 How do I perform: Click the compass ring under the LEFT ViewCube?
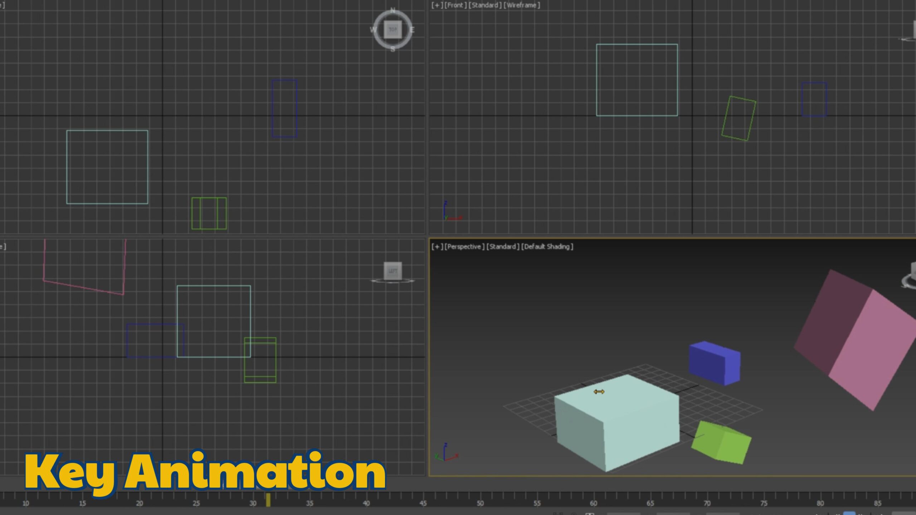click(393, 281)
